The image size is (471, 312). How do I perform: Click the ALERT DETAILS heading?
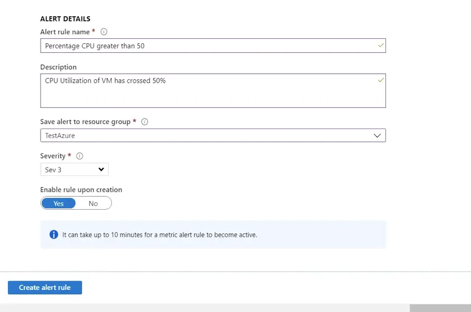[x=65, y=19]
